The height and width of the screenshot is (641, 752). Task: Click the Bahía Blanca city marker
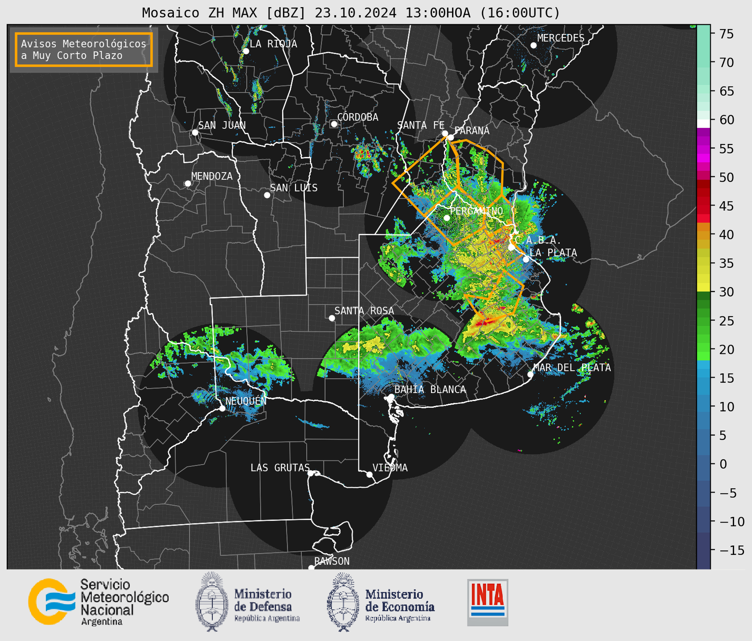pos(391,397)
